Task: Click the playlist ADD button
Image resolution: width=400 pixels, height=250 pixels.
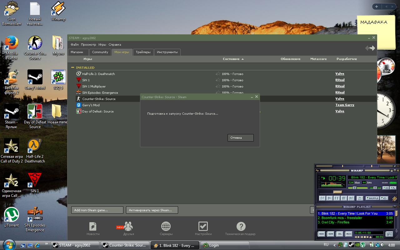Action: 321,234
